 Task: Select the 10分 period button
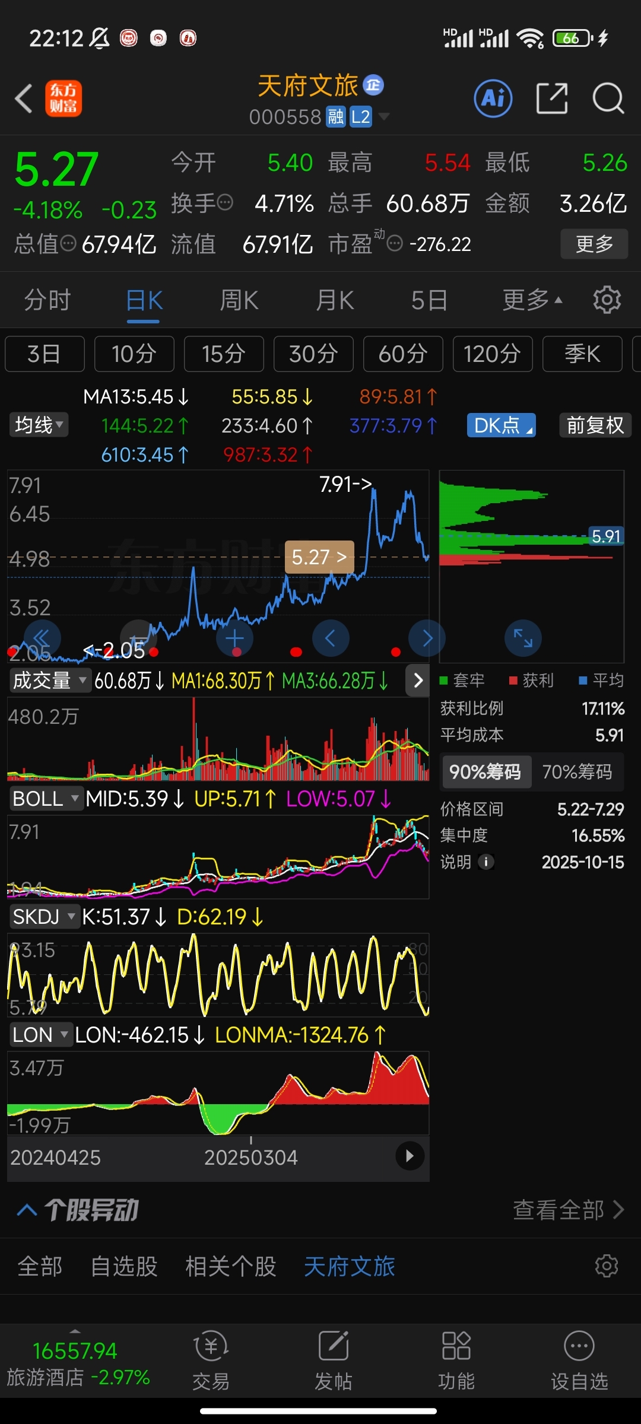pyautogui.click(x=134, y=354)
